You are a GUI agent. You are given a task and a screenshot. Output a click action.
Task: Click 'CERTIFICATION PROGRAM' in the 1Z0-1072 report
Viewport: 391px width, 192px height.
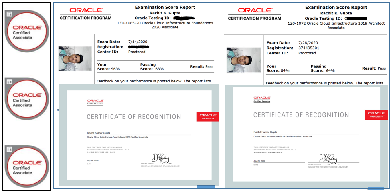point(254,18)
